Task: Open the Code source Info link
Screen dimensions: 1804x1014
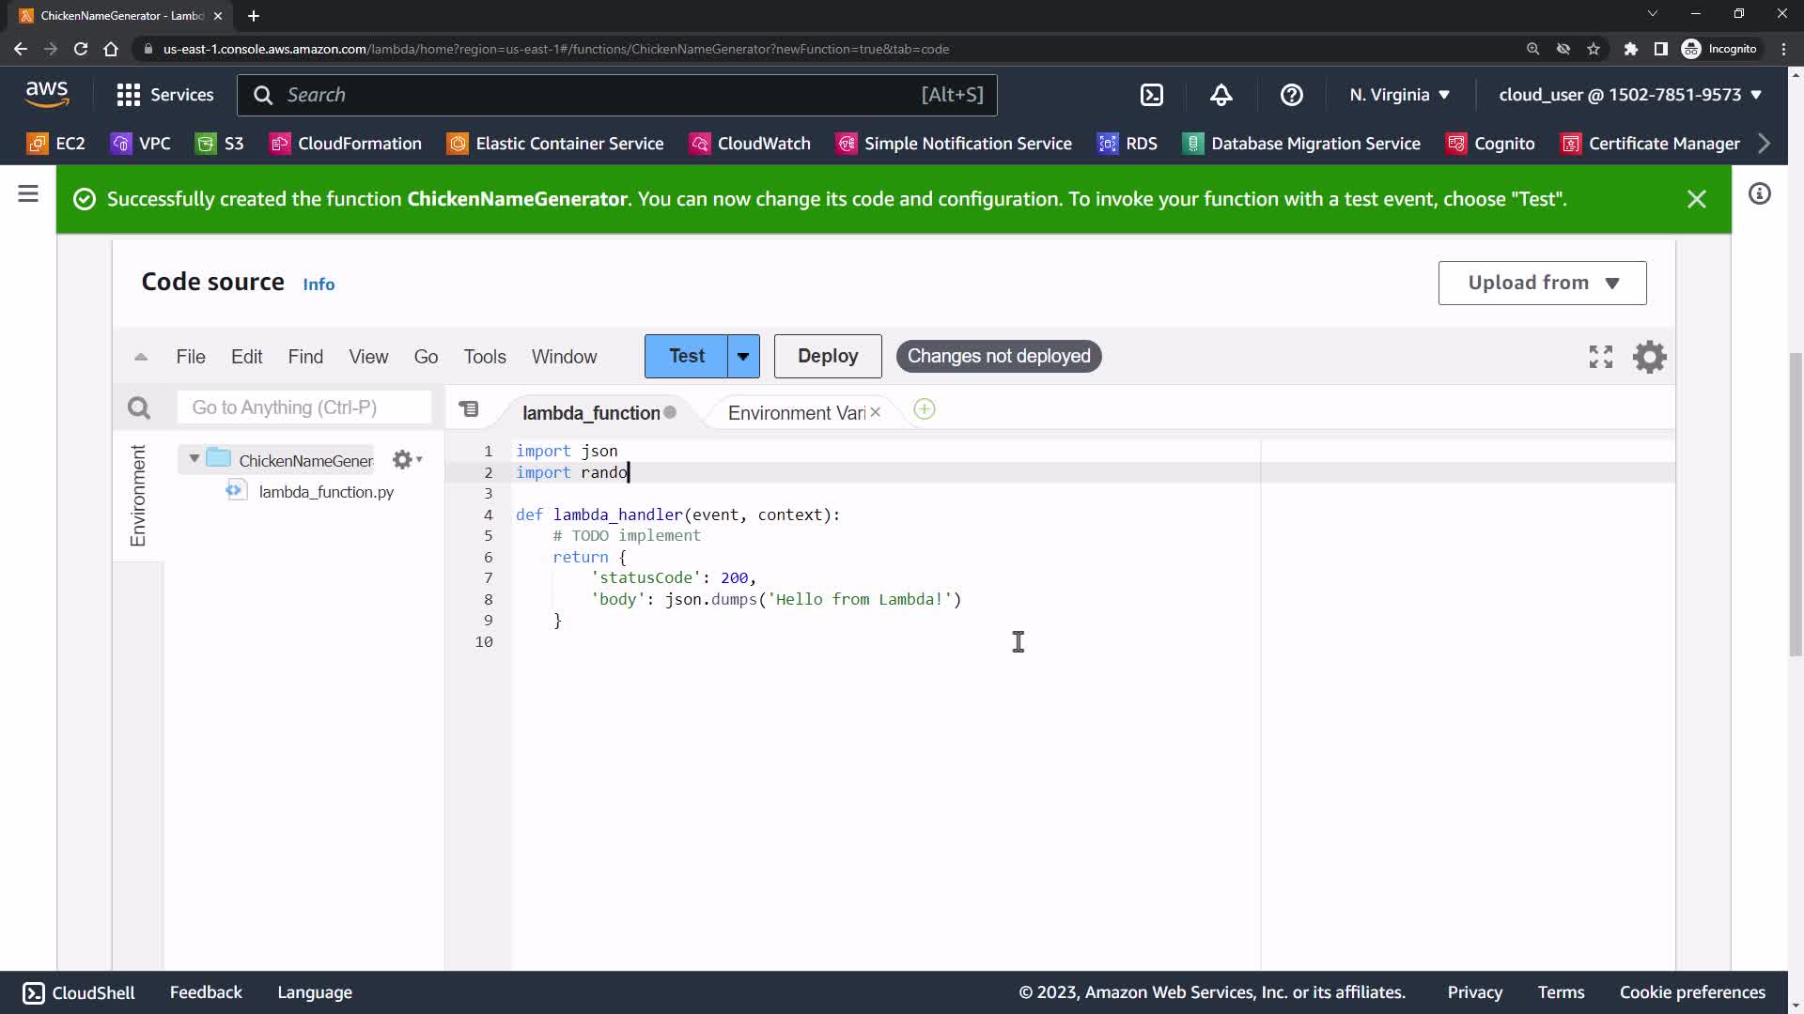Action: coord(319,284)
